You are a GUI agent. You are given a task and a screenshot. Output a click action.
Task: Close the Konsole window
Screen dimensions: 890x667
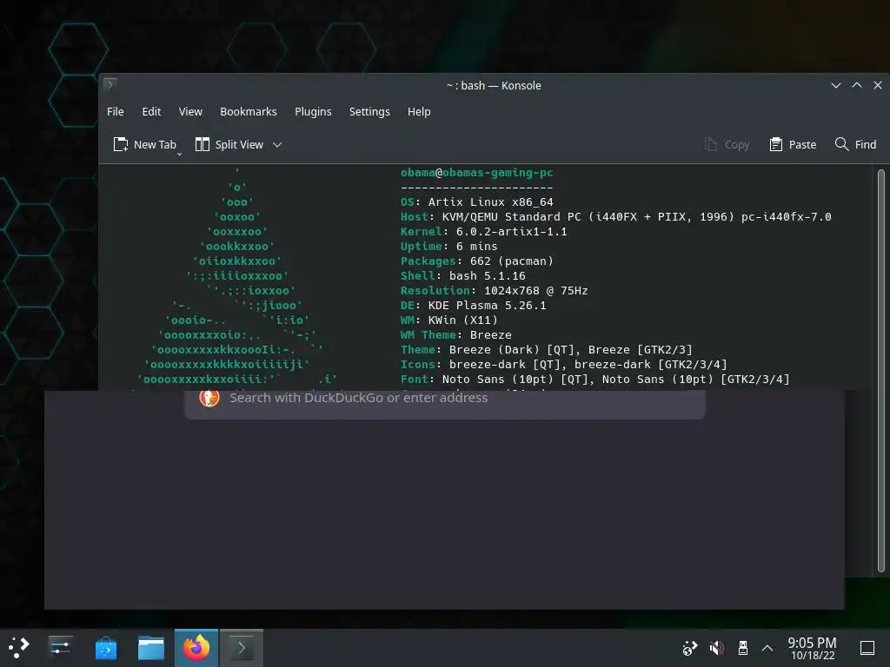(878, 85)
